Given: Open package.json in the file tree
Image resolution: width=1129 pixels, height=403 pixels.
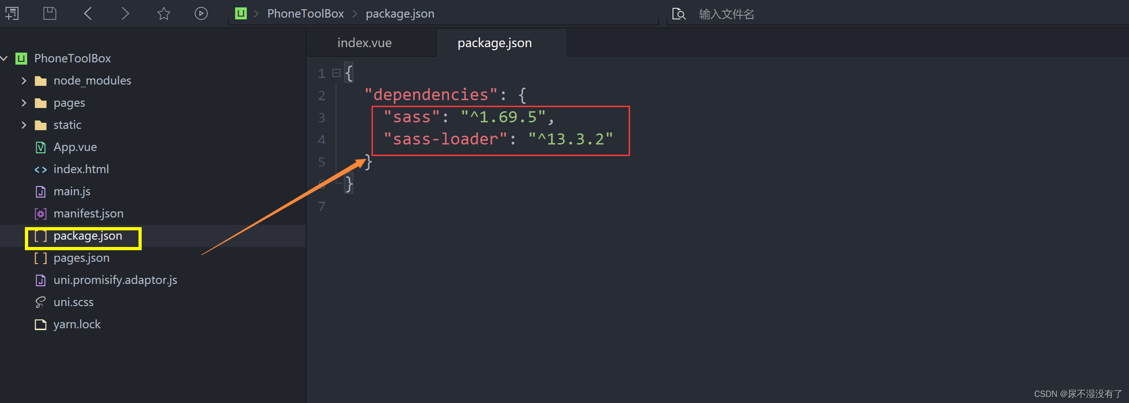Looking at the screenshot, I should 88,236.
